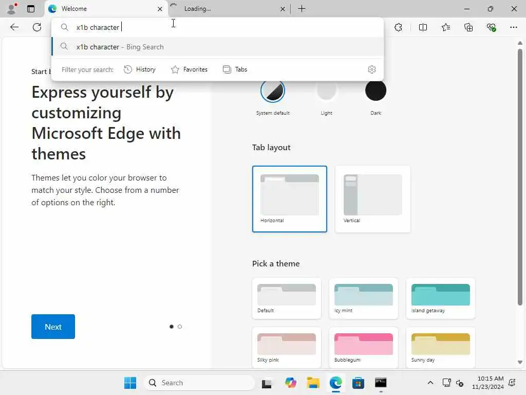Open the tab actions menu icon

coord(30,9)
